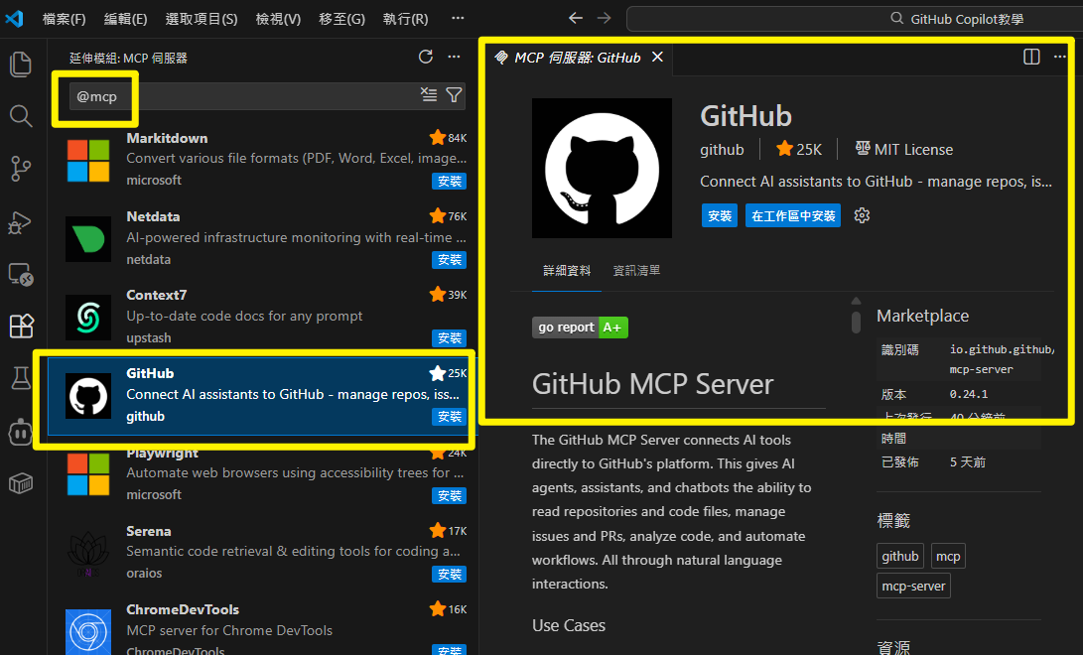
Task: Open the Explorer view in activity bar
Action: coord(21,65)
